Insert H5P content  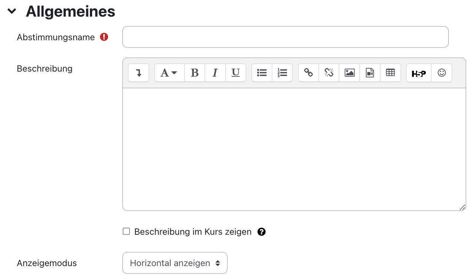pos(418,73)
